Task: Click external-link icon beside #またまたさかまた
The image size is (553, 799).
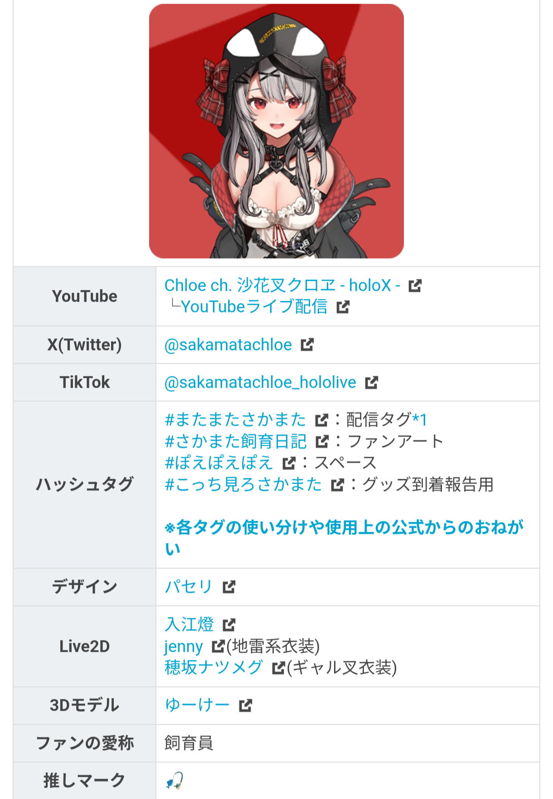Action: point(321,420)
